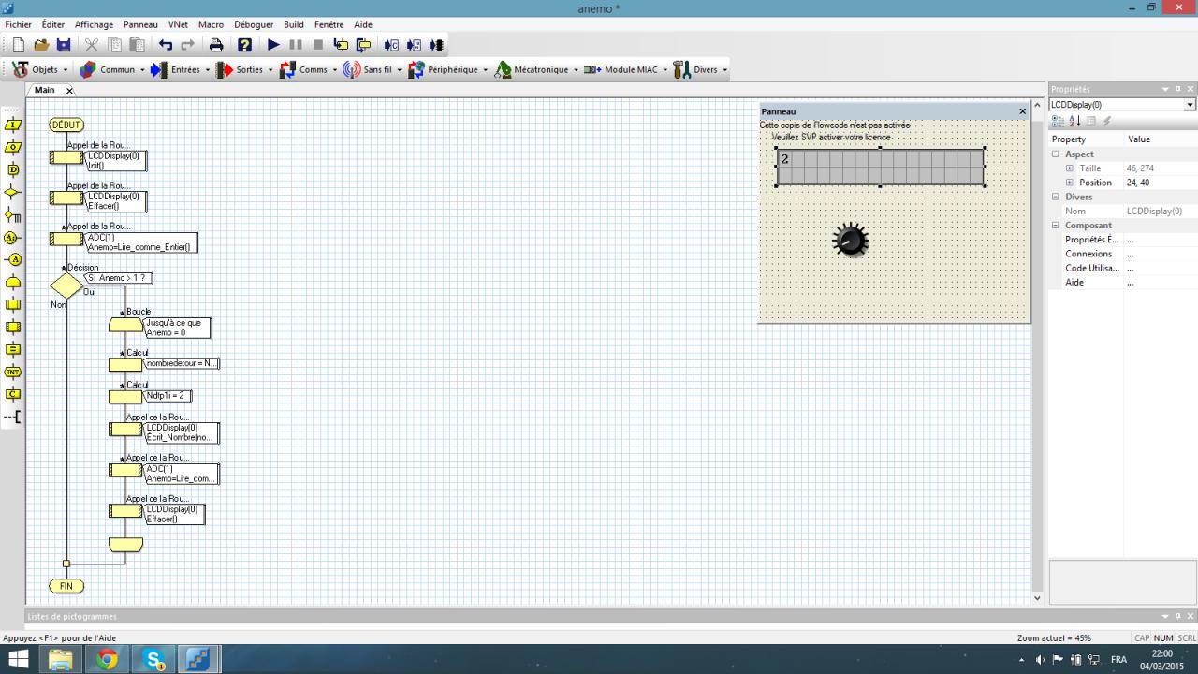Open the Affichage menu

[94, 24]
